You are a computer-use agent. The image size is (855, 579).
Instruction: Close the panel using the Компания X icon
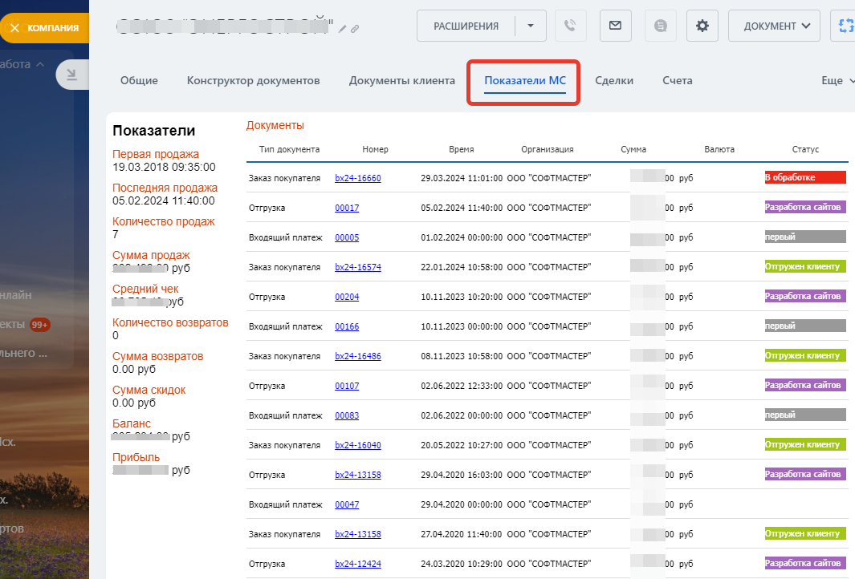pyautogui.click(x=14, y=28)
